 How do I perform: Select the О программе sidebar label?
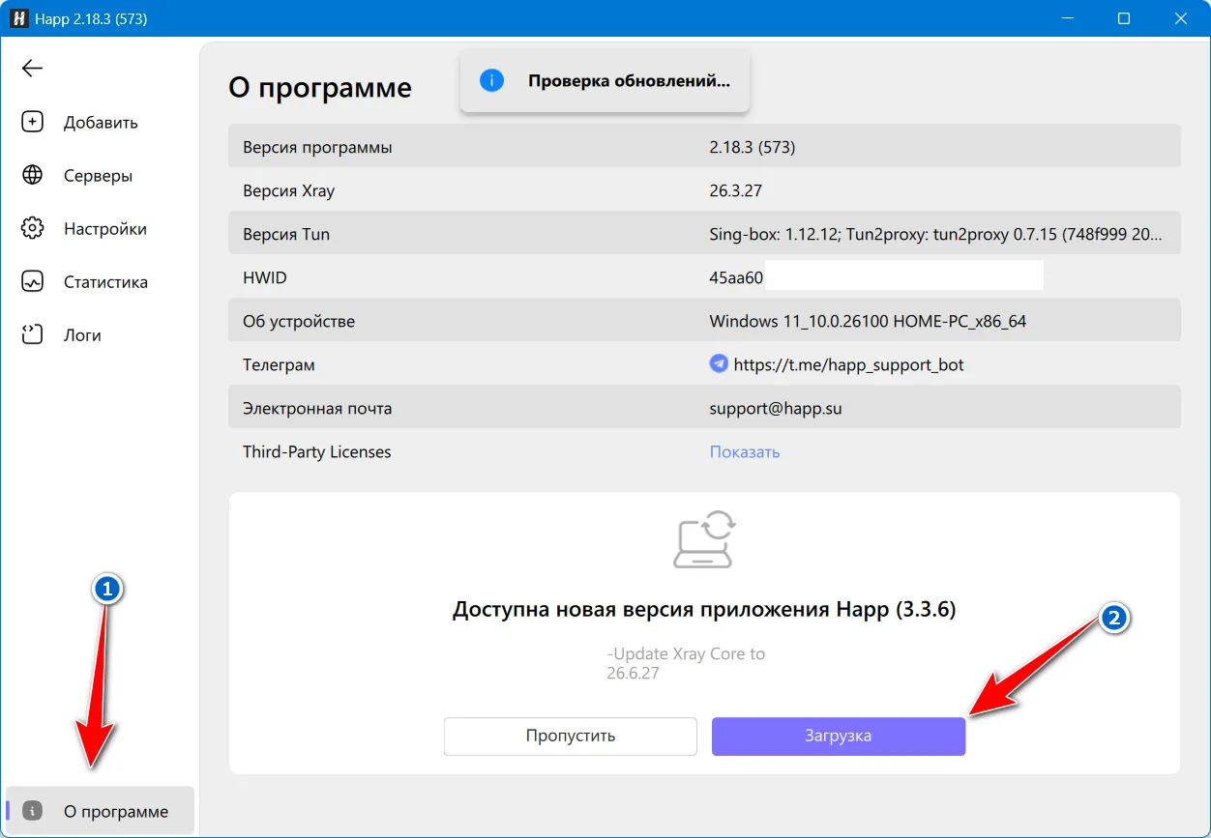tap(116, 812)
